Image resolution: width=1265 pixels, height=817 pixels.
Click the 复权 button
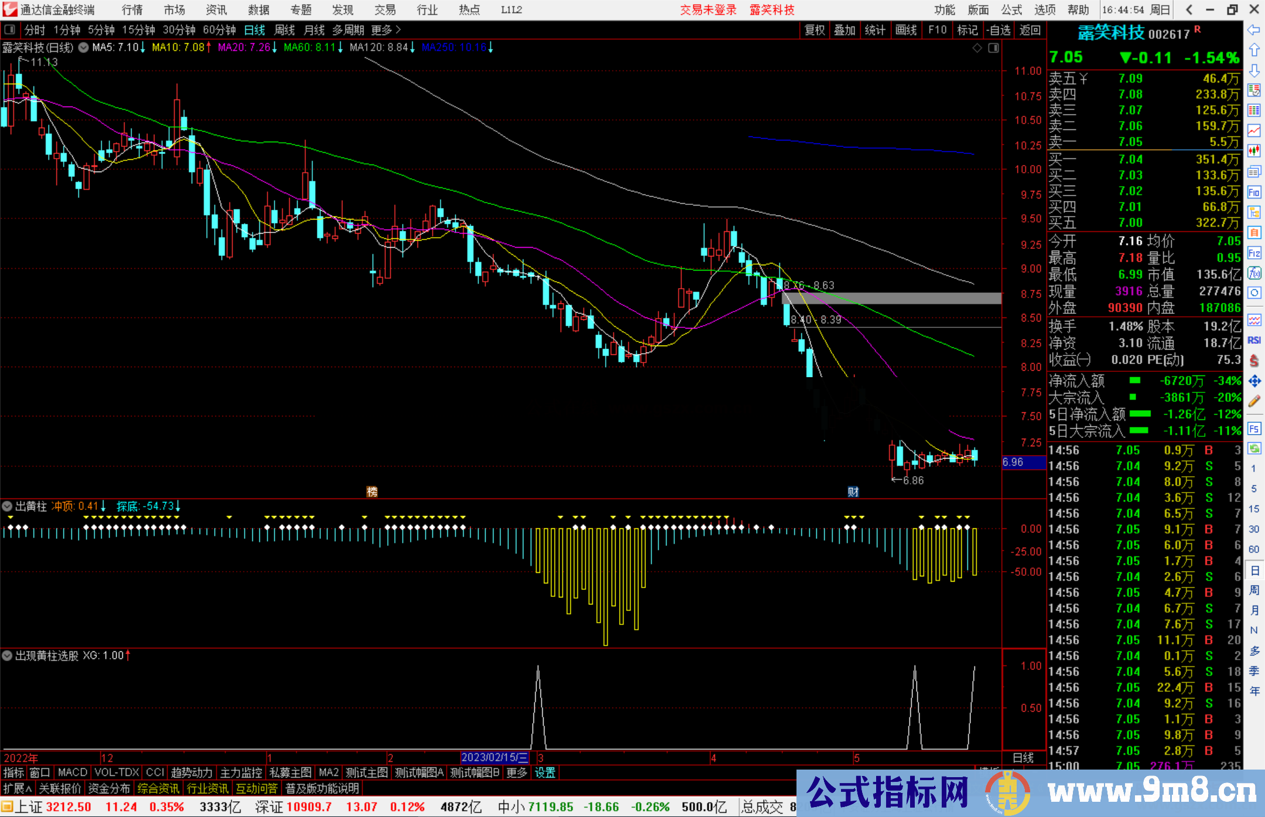click(x=815, y=30)
